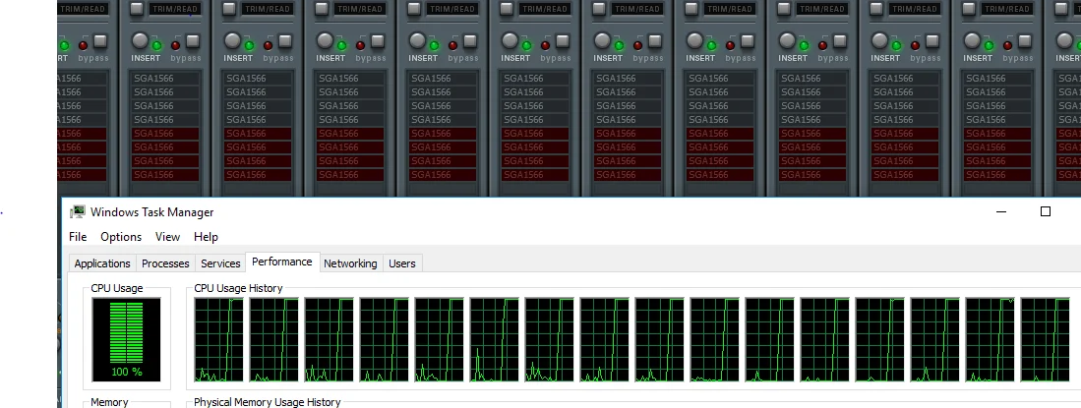
Task: Click top SGA1566 insert slot on fifth full strip
Action: (x=535, y=78)
